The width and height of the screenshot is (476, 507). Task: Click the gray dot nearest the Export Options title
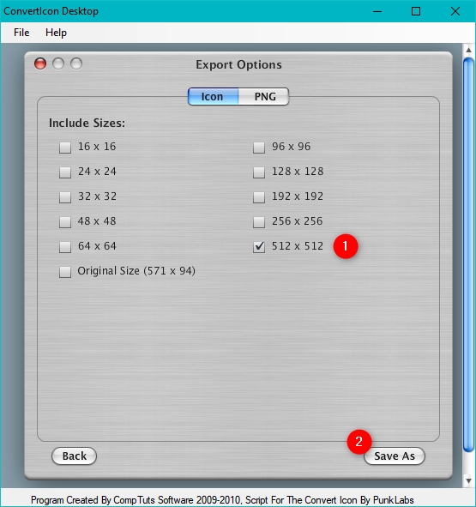pyautogui.click(x=76, y=63)
